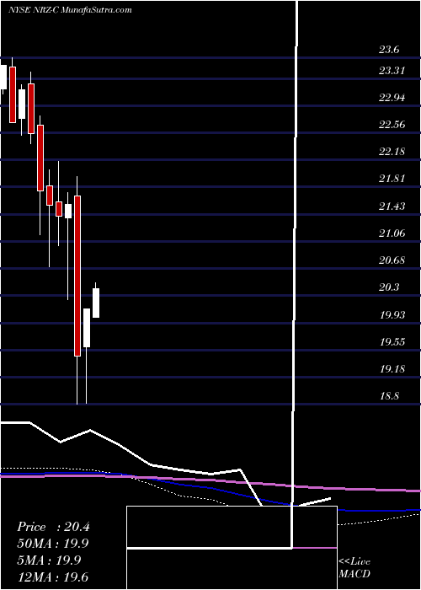Select the 20.68 price axis label
This screenshot has height=590, width=421.
(392, 260)
